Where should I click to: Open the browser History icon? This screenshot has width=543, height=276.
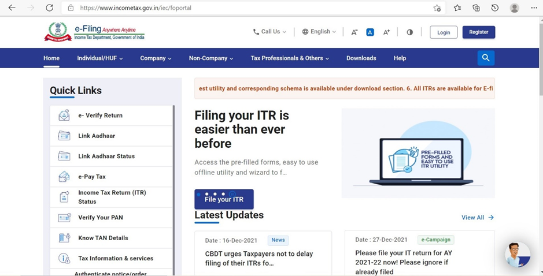495,8
